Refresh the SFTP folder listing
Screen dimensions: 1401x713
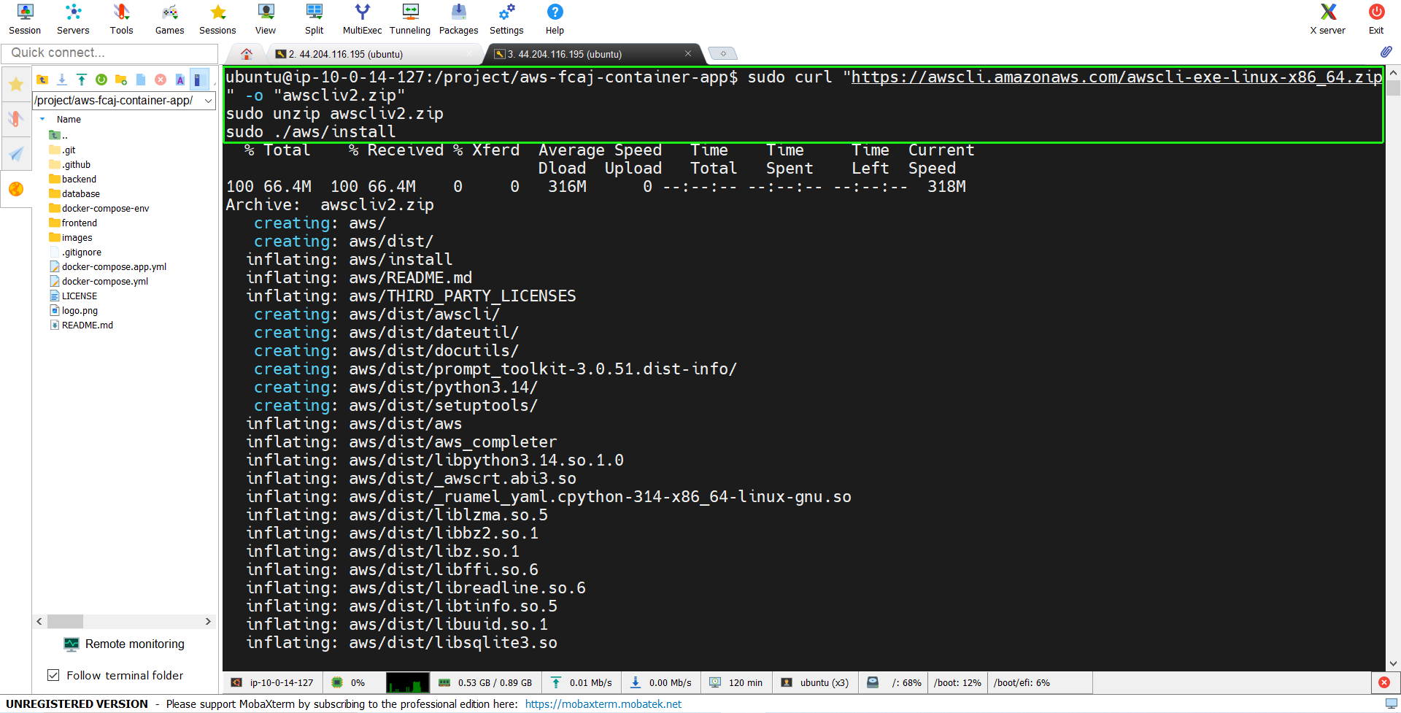(101, 80)
